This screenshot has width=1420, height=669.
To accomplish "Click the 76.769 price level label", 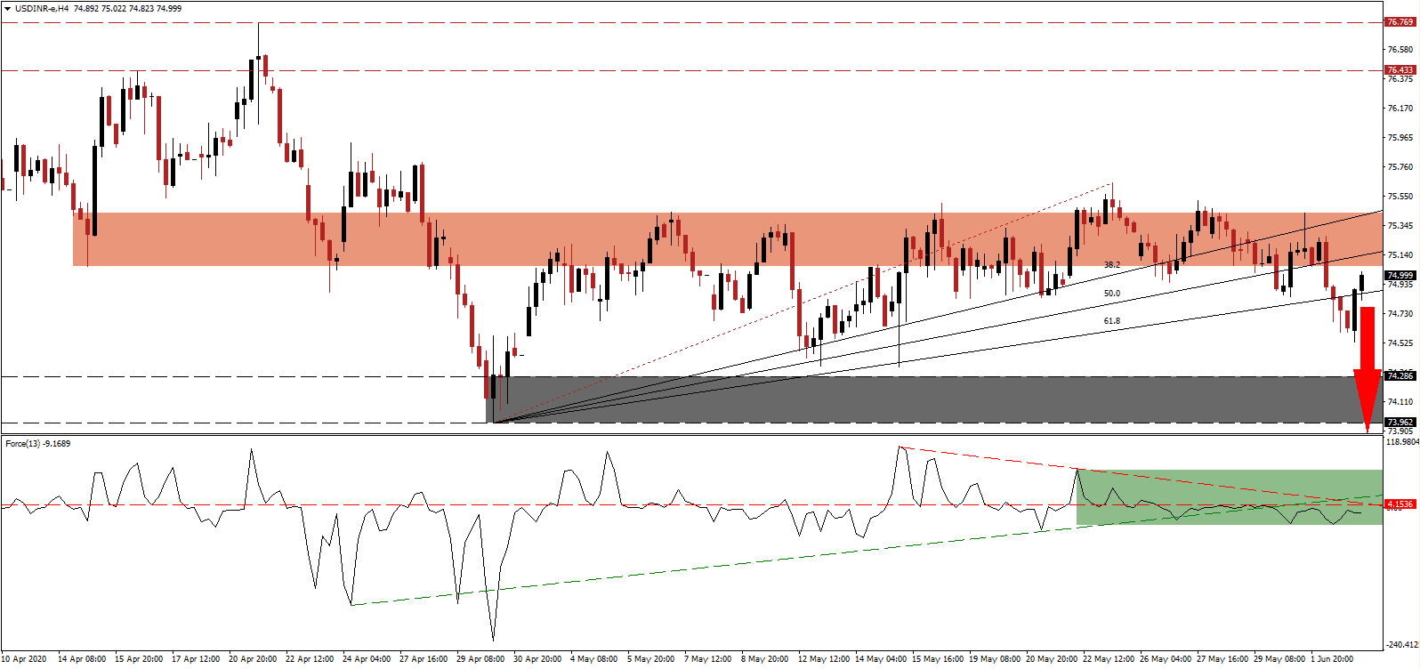I will [x=1400, y=22].
